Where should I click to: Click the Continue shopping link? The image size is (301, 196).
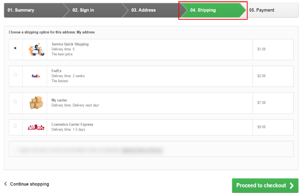point(29,184)
